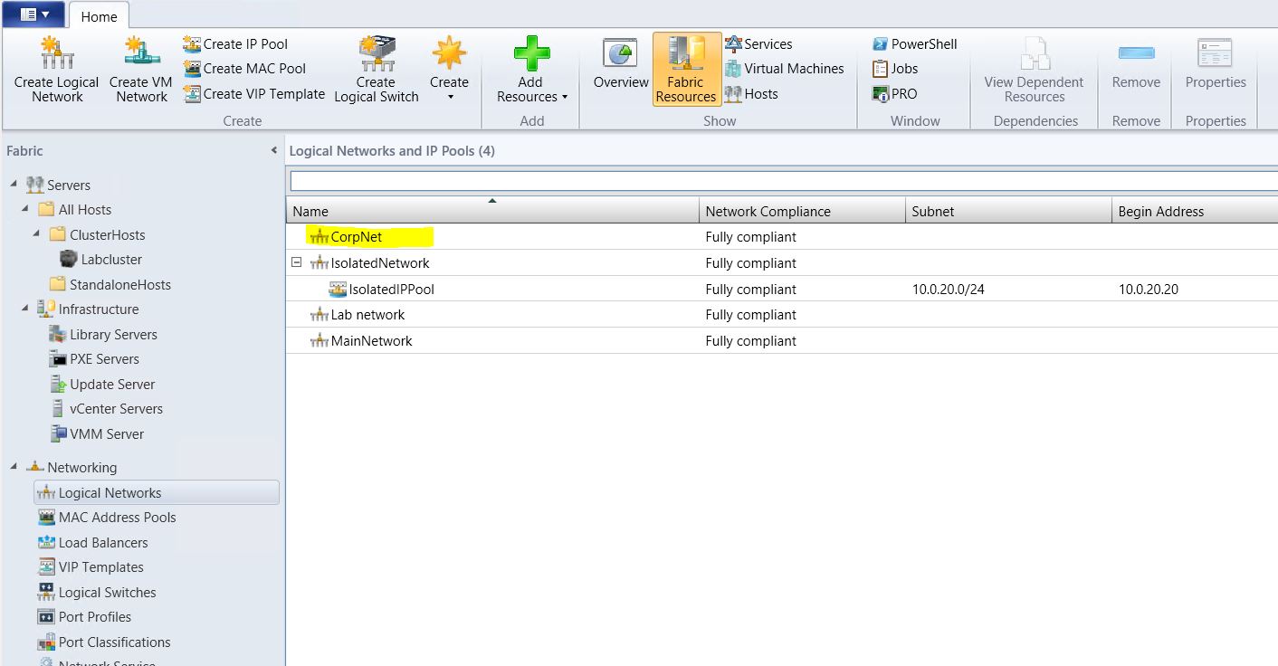This screenshot has height=666, width=1278.
Task: Show Virtual Machines in ribbon
Action: click(784, 69)
